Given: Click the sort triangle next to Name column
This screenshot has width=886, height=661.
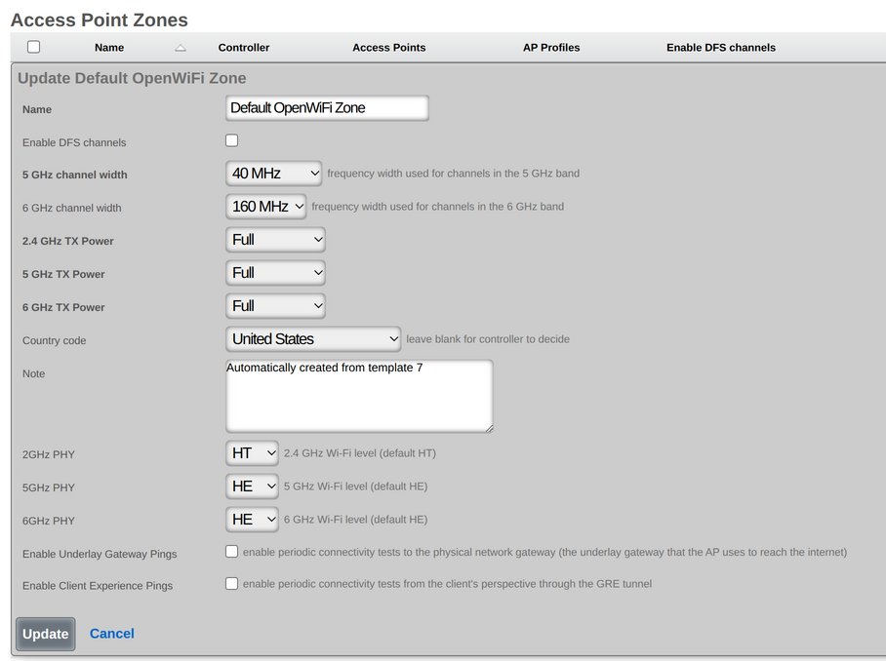Looking at the screenshot, I should tap(179, 47).
